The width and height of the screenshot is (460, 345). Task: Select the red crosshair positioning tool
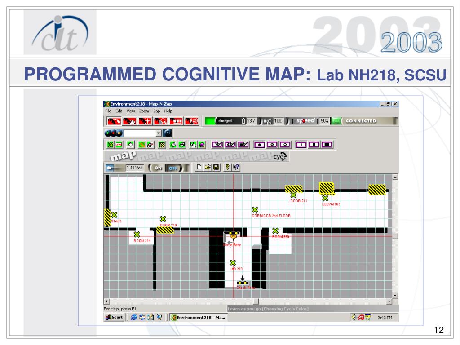(x=145, y=121)
